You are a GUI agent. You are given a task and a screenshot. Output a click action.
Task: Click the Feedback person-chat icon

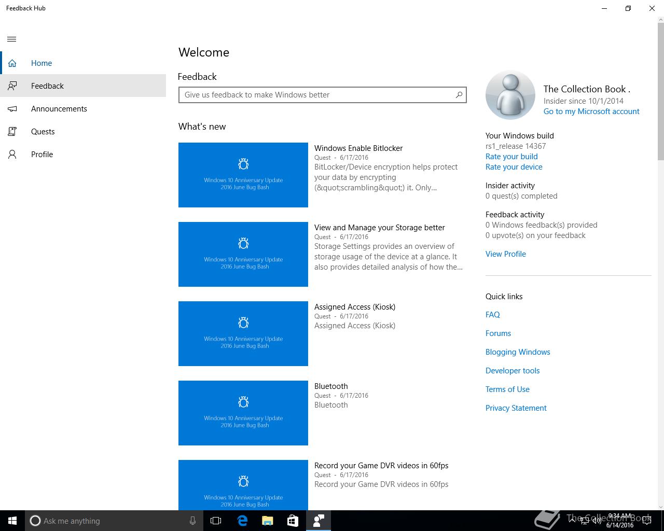pos(12,86)
